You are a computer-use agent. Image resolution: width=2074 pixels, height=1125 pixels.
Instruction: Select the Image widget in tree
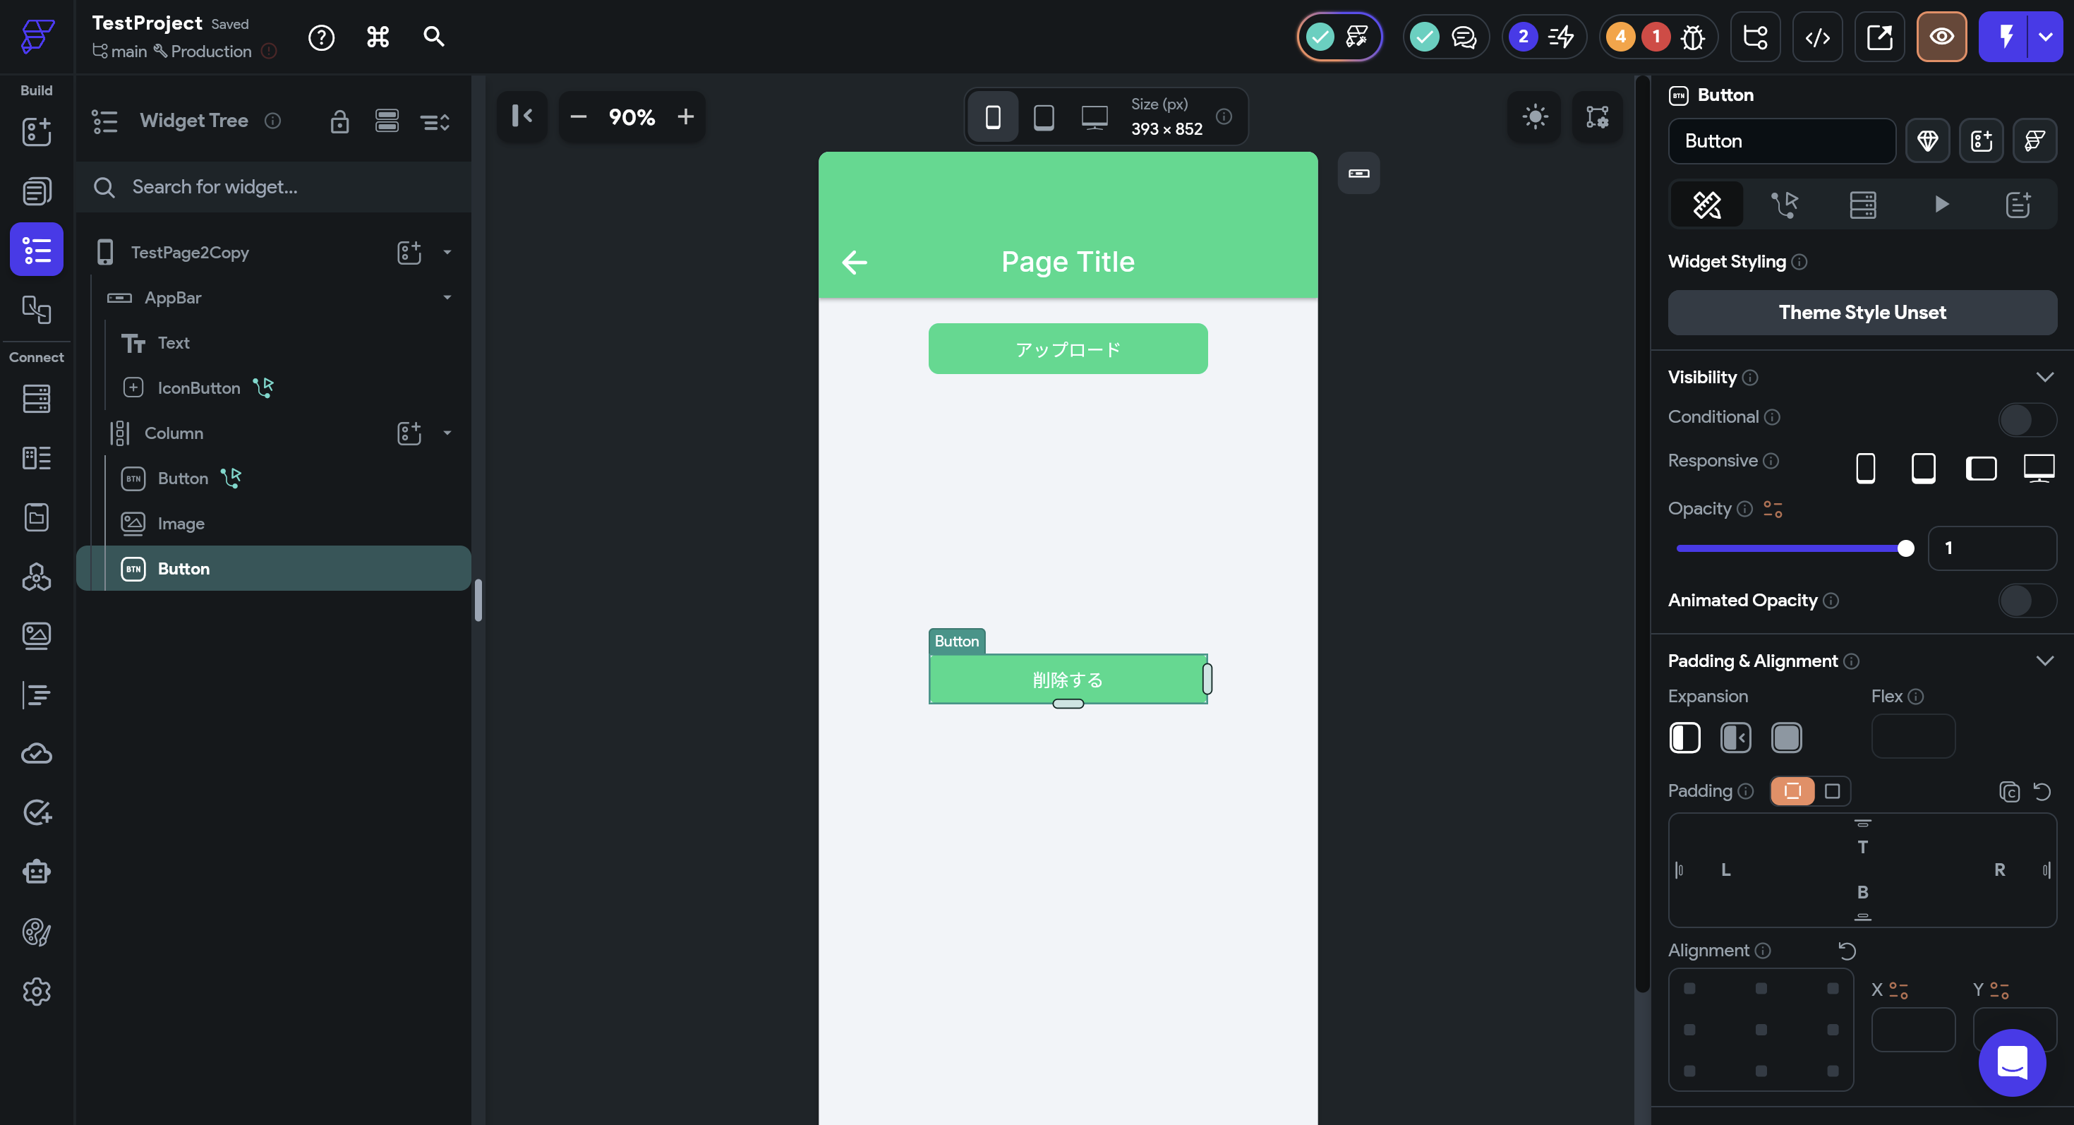coord(181,524)
